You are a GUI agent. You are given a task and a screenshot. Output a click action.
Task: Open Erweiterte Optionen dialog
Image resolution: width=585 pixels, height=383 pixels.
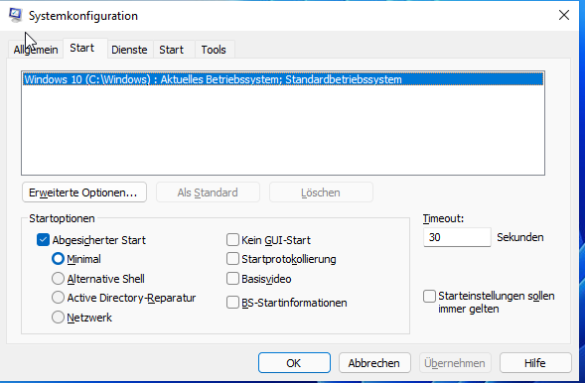click(84, 192)
